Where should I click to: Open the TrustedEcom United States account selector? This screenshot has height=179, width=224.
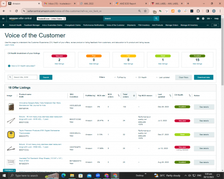tap(52, 19)
